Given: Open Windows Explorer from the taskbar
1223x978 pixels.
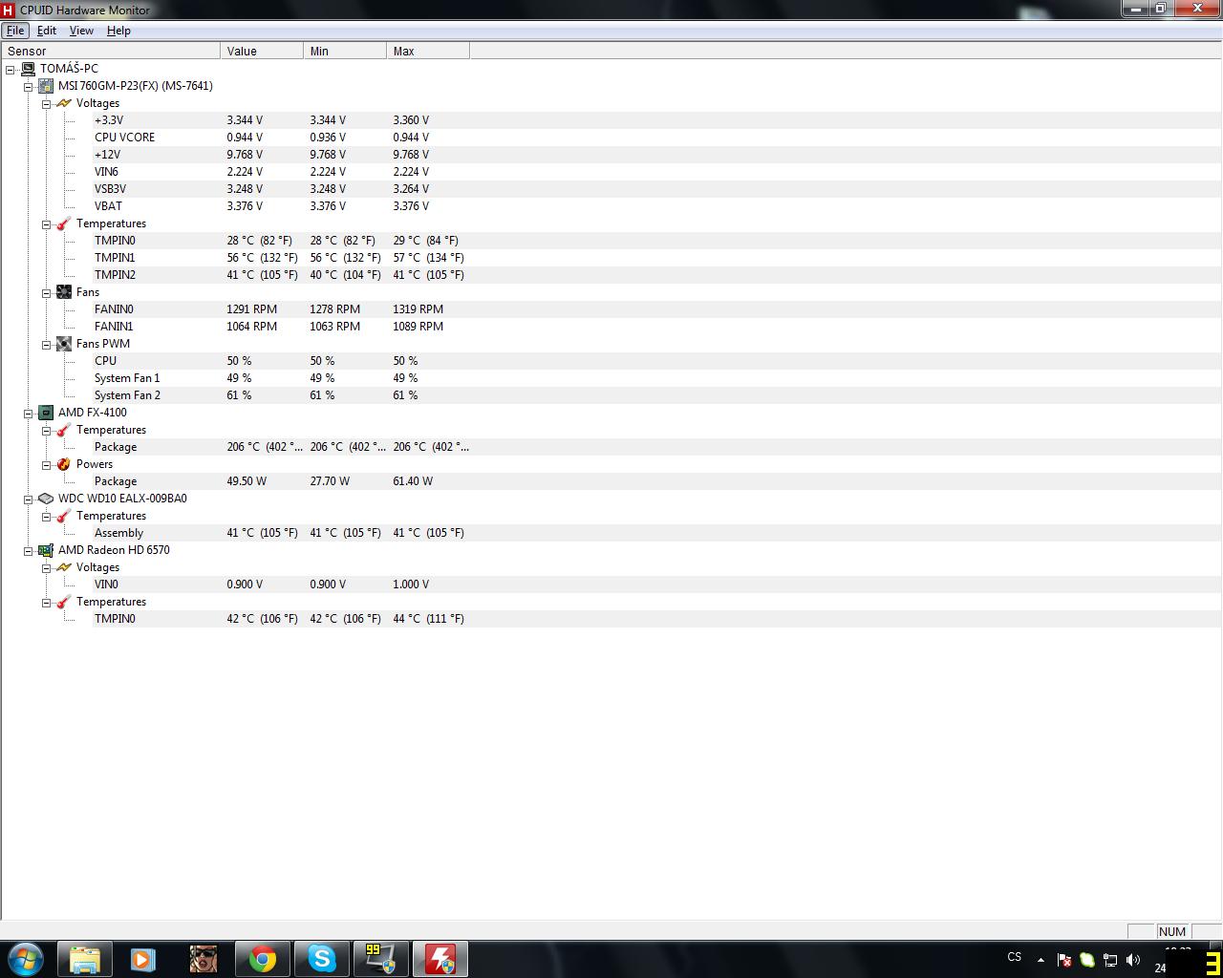Looking at the screenshot, I should click(x=85, y=959).
